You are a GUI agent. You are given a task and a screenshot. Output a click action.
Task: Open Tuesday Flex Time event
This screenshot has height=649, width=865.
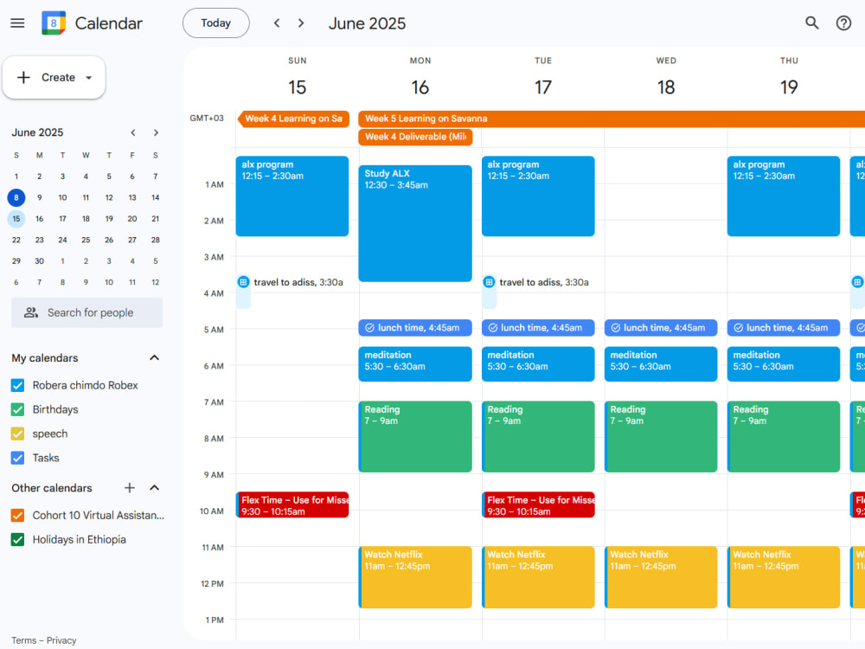coord(538,504)
